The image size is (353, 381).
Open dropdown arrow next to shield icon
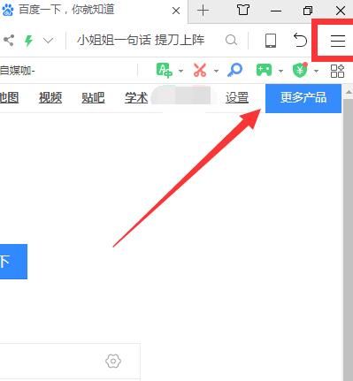(x=317, y=71)
